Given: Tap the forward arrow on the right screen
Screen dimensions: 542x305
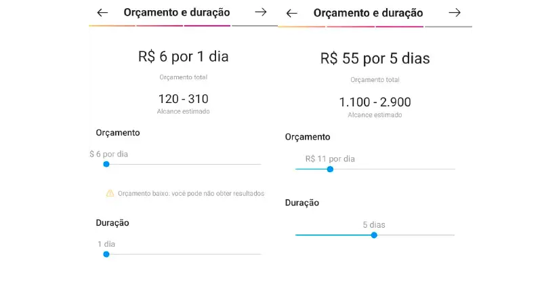Looking at the screenshot, I should 455,13.
